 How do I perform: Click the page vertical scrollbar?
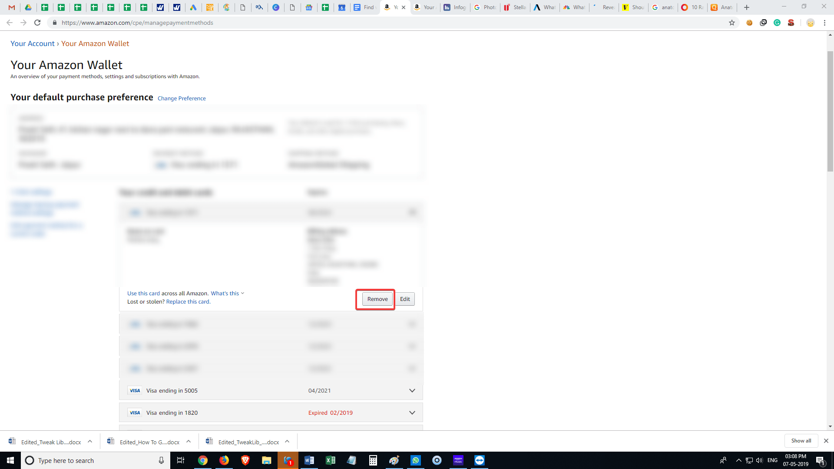tap(830, 111)
